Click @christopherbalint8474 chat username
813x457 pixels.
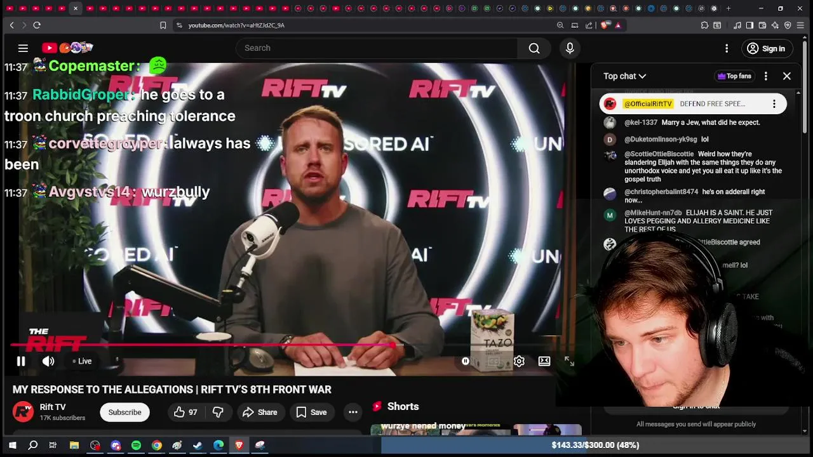pos(661,192)
